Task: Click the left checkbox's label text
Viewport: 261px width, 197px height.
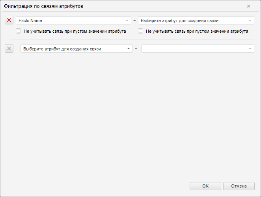Action: point(75,31)
